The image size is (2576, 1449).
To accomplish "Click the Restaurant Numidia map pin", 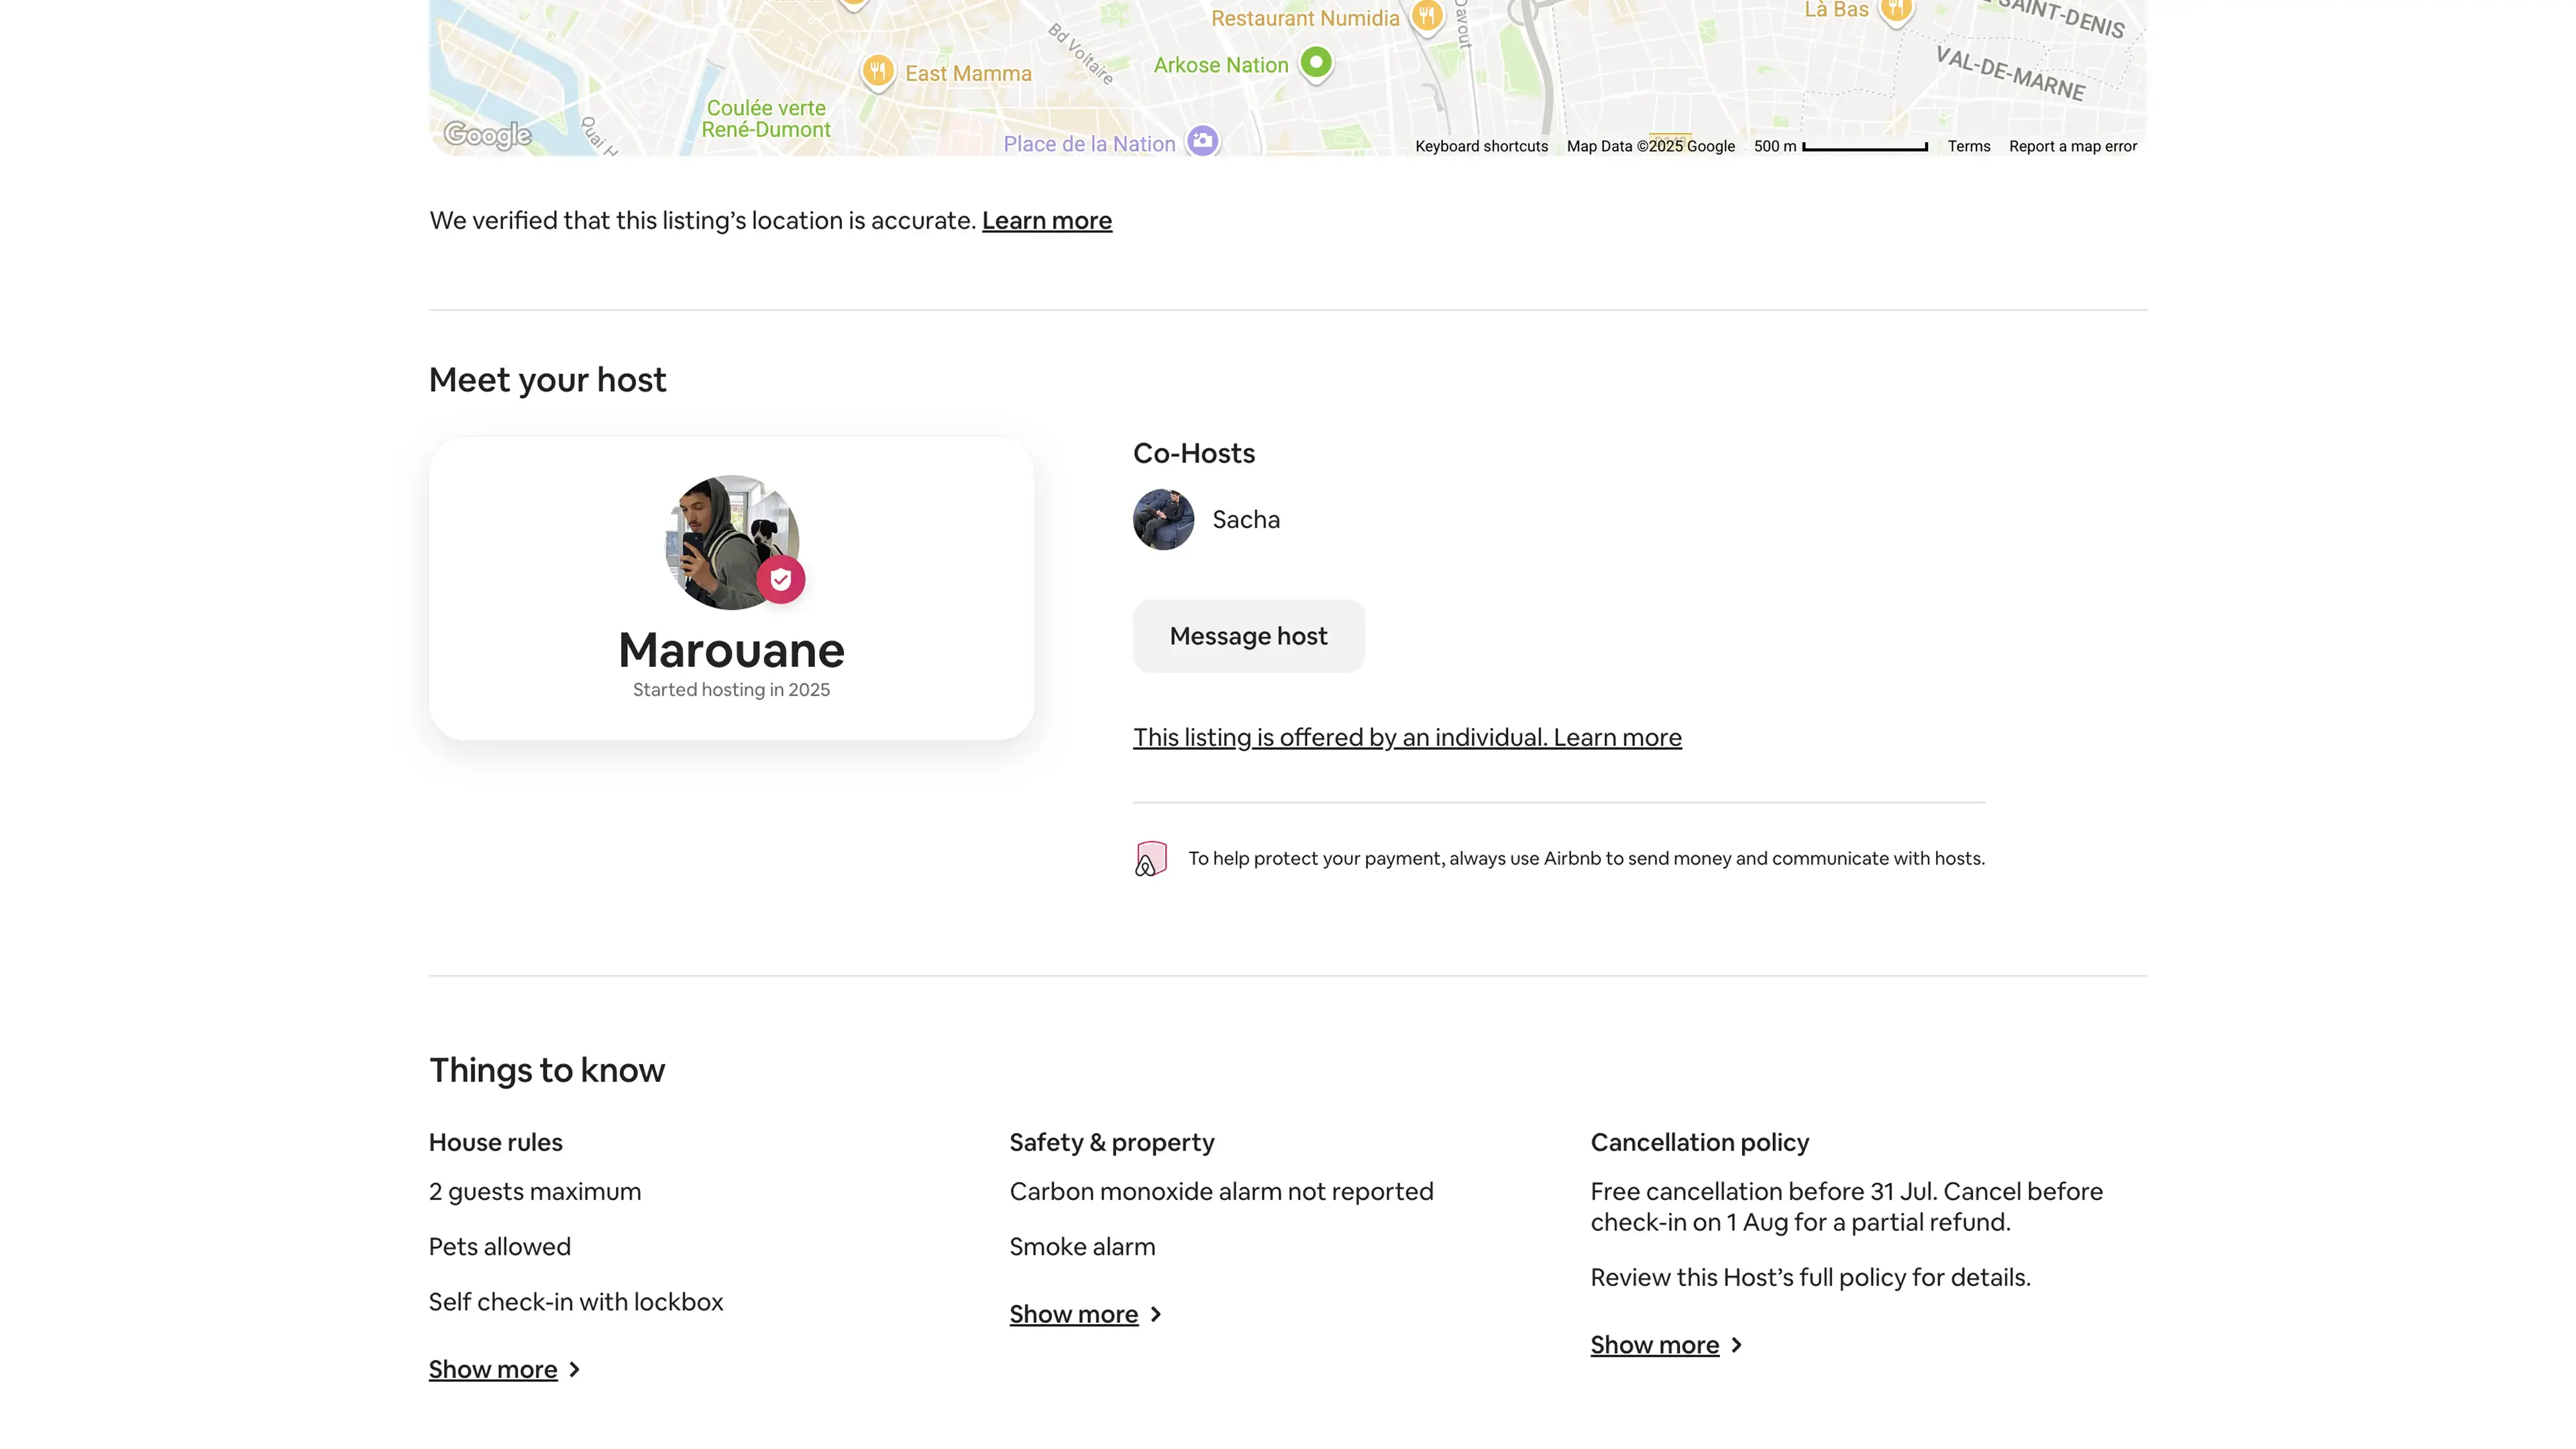I will (1427, 16).
